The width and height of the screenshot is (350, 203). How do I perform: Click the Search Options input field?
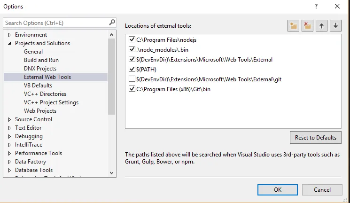(x=55, y=23)
